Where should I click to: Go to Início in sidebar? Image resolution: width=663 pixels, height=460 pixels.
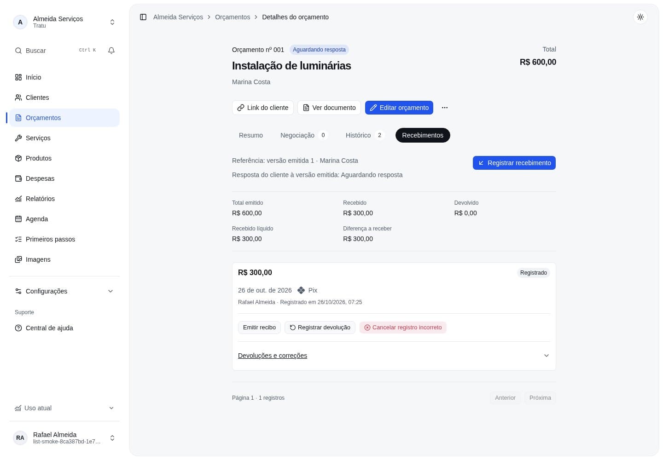pos(64,77)
